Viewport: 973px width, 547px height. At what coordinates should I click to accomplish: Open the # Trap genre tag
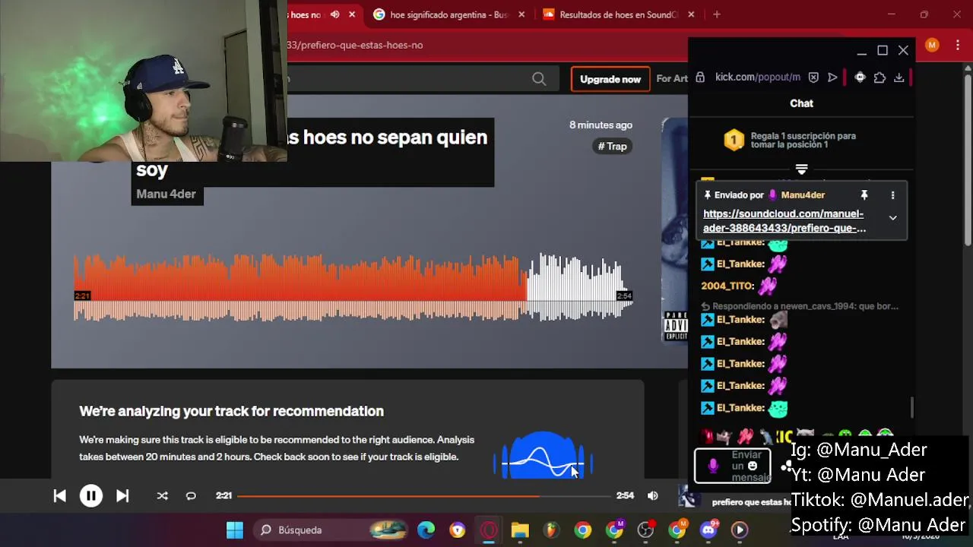(x=612, y=147)
